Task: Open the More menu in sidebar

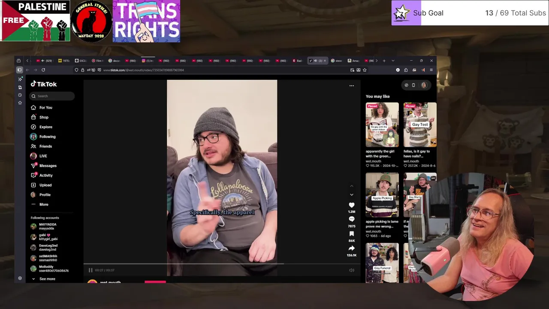Action: click(39, 204)
